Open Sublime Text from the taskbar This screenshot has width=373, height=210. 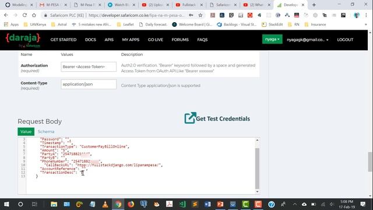195,204
